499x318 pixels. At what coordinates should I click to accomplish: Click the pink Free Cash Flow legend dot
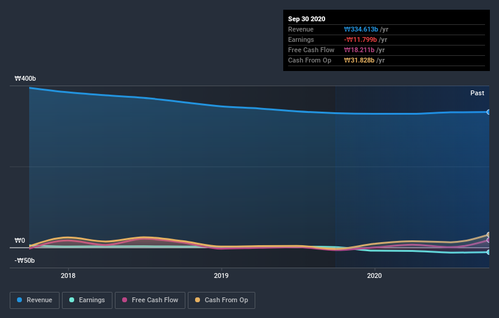(x=125, y=300)
